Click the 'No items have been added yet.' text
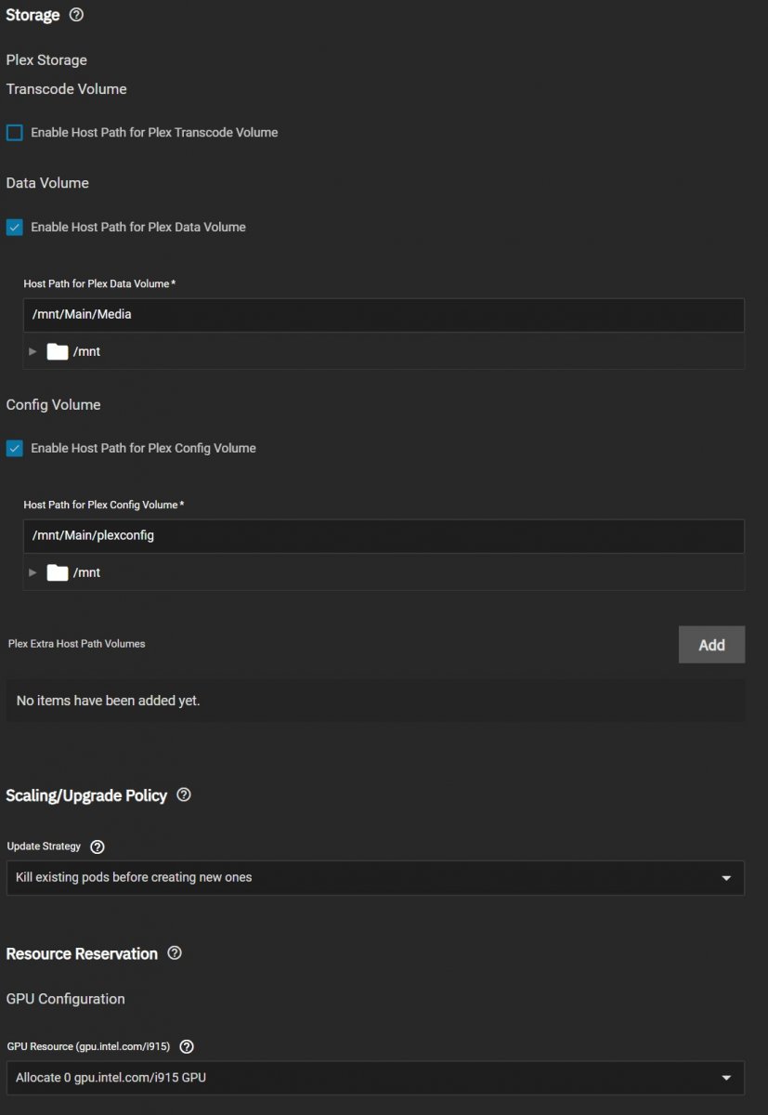Viewport: 768px width, 1115px height. [x=108, y=701]
